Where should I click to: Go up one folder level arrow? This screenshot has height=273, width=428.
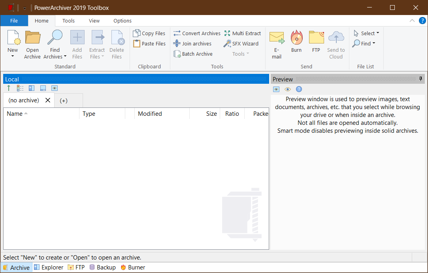coord(9,88)
